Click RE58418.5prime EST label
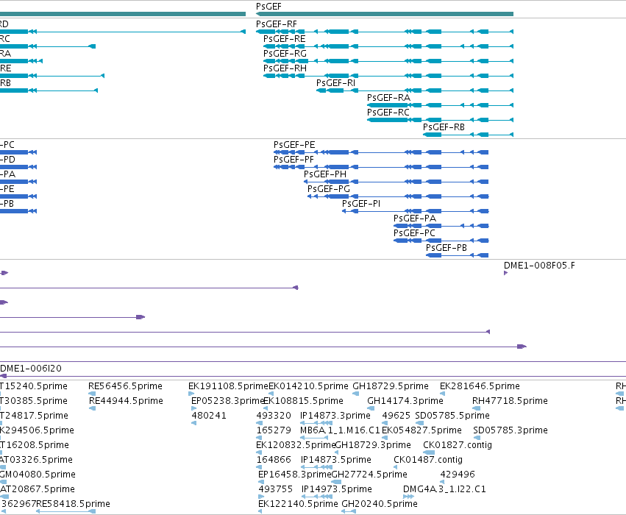 [73, 504]
